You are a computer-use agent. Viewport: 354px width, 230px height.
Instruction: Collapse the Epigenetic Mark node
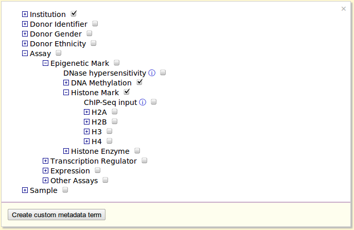pos(45,63)
